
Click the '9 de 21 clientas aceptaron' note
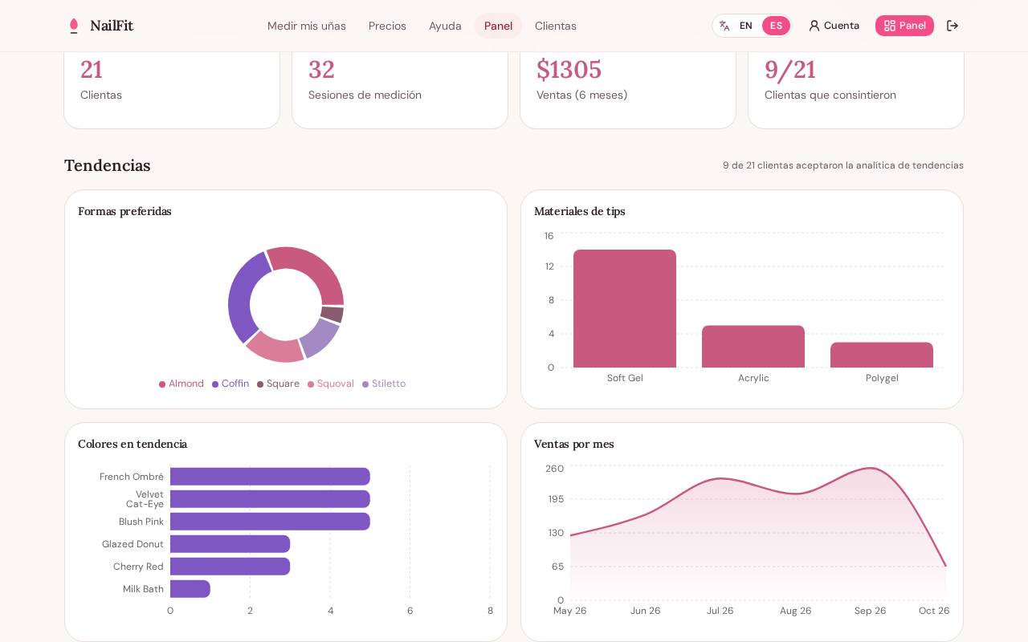pos(843,165)
